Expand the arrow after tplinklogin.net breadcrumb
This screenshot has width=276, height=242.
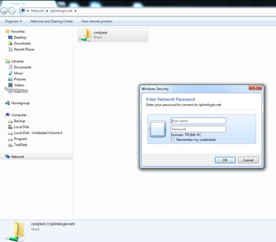point(75,11)
